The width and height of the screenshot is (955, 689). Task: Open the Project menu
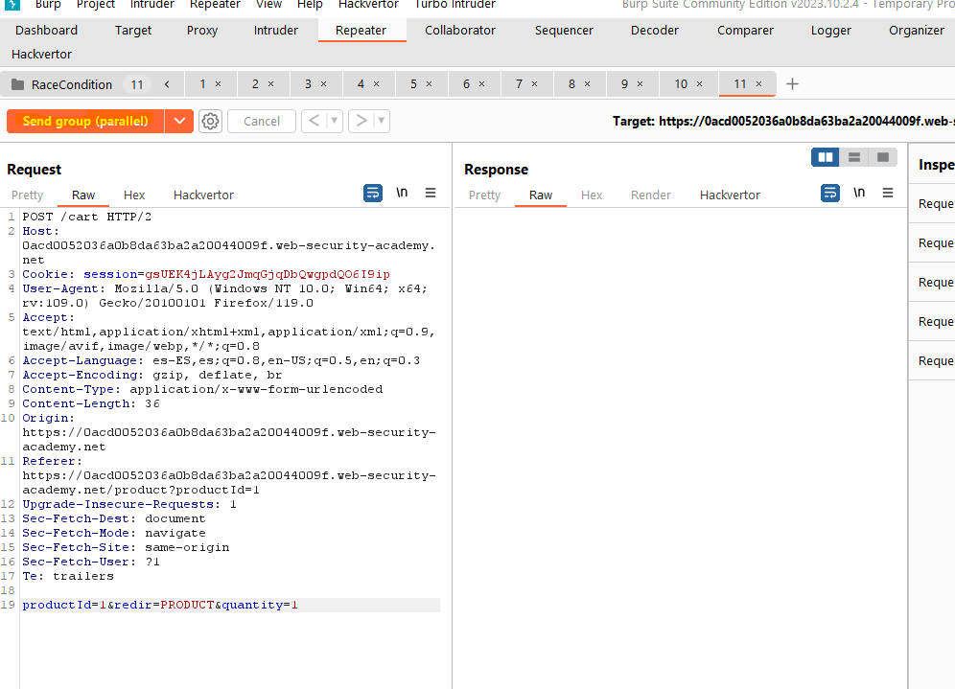pos(96,4)
